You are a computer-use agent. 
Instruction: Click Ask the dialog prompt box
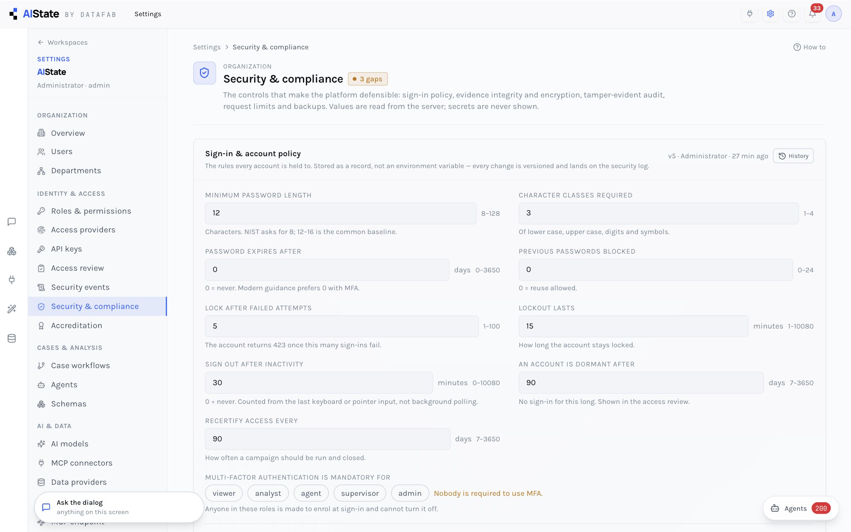point(119,507)
